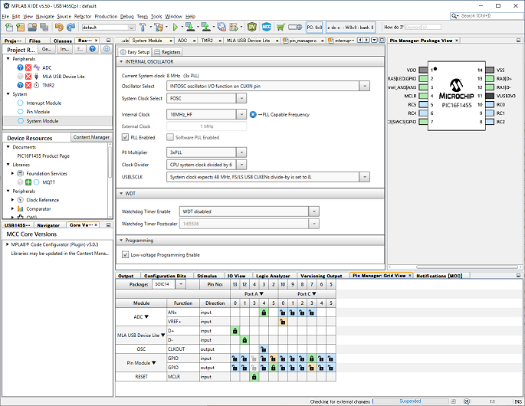This screenshot has width=525, height=406.
Task: Open the Data Visualizer DV icon
Action: pos(252,27)
